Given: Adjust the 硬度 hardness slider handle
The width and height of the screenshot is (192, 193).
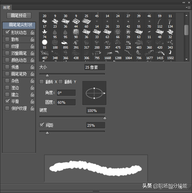Looking at the screenshot, I should tap(105, 118).
